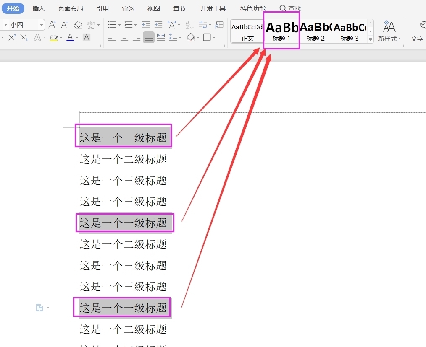Expand the line spacing dropdown arrow
Viewport: 426px width, 347px height.
click(x=180, y=38)
